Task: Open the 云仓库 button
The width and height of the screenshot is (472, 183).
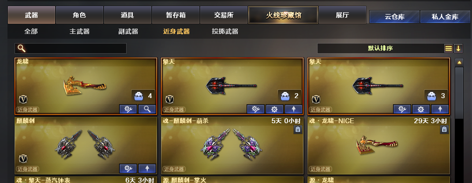Action: click(394, 17)
